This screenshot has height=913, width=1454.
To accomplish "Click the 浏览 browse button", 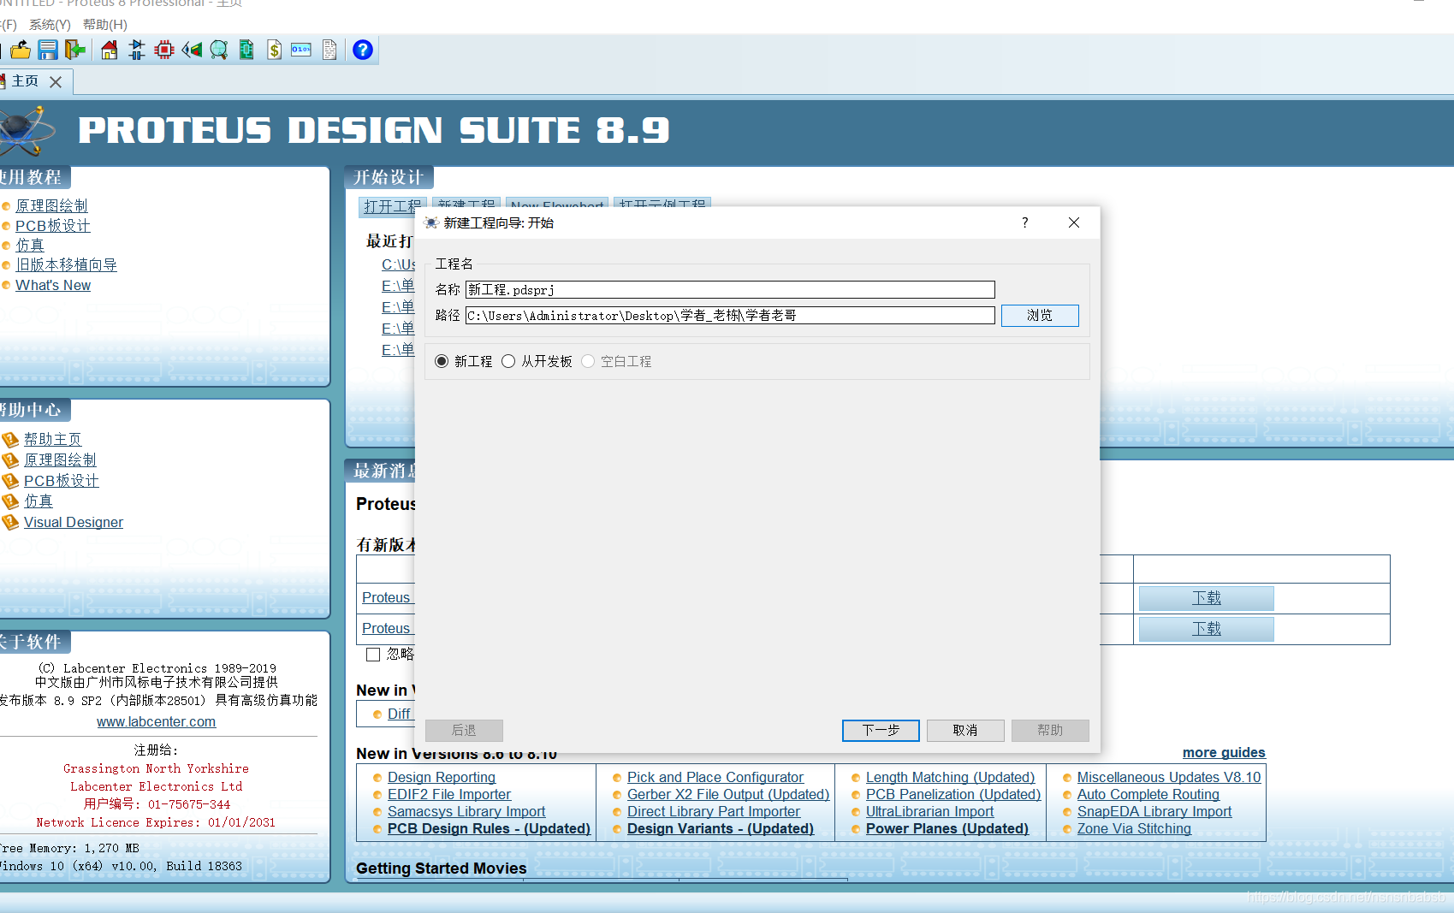I will (1040, 316).
